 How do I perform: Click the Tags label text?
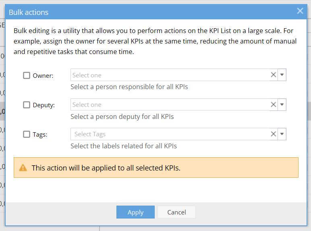click(x=40, y=135)
